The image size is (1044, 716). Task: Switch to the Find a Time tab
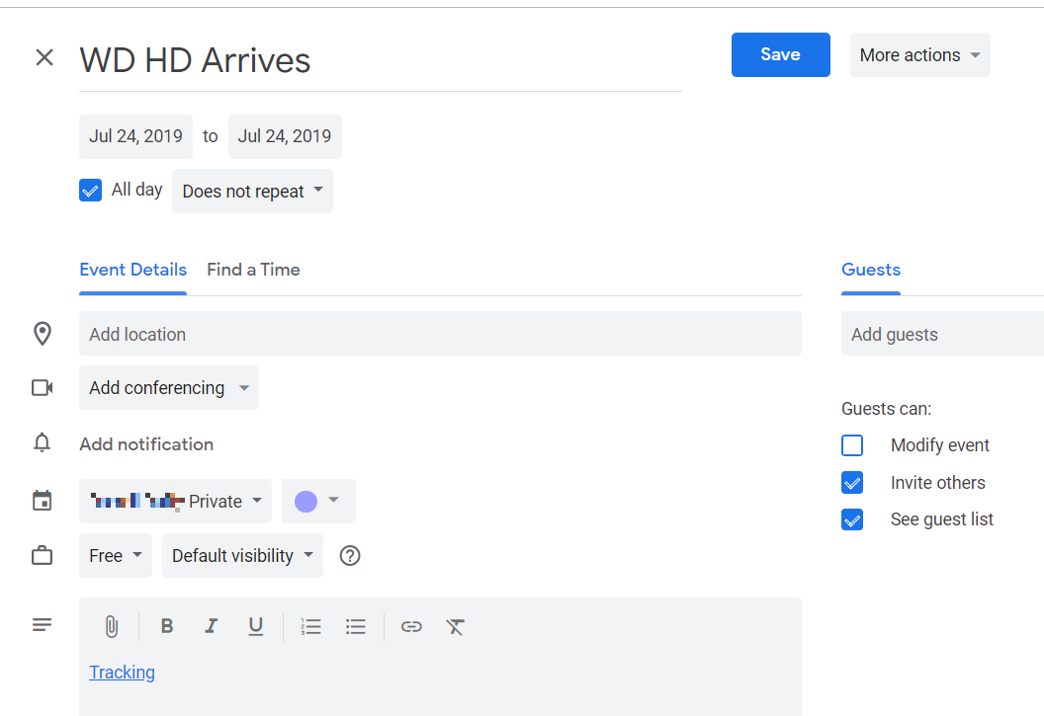coord(253,270)
